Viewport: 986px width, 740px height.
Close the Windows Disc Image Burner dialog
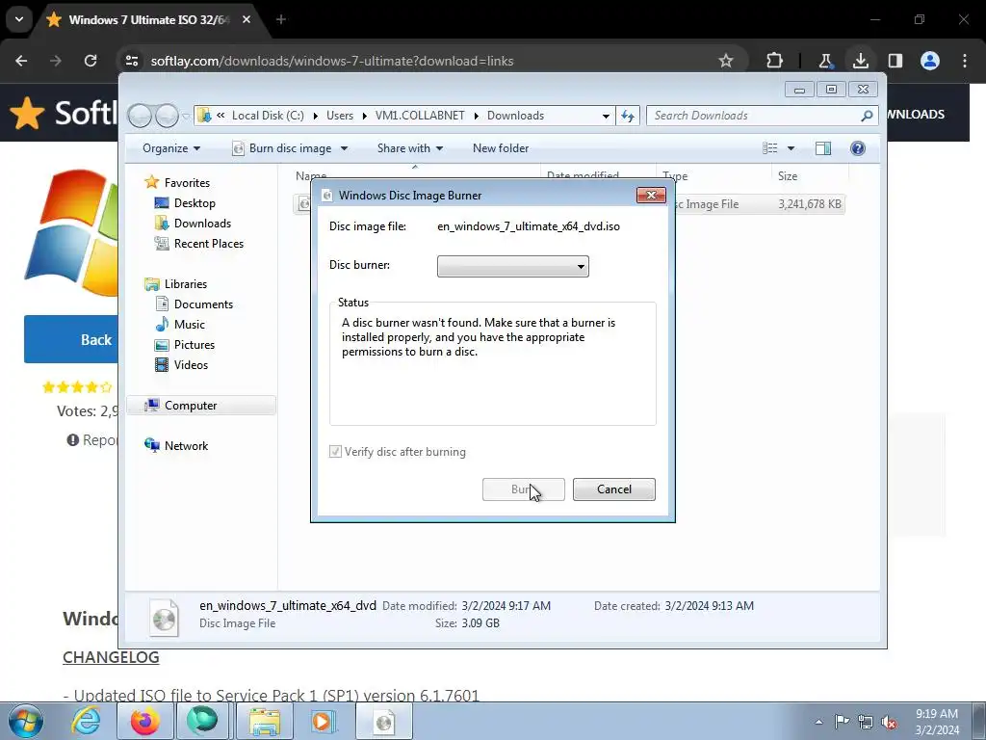pyautogui.click(x=651, y=195)
